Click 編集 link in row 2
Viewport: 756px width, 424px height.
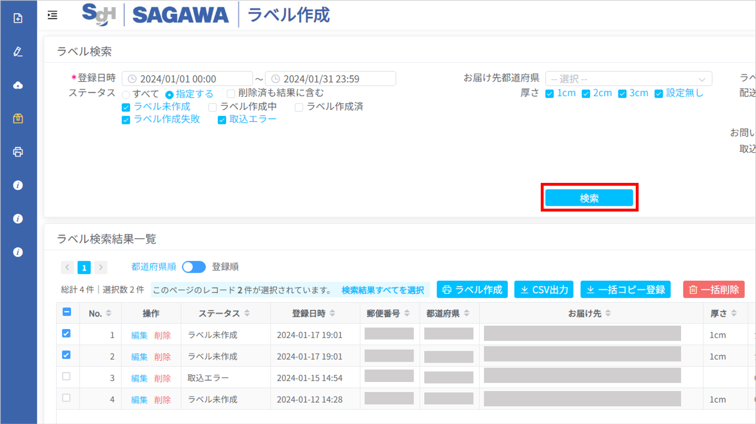(x=139, y=357)
